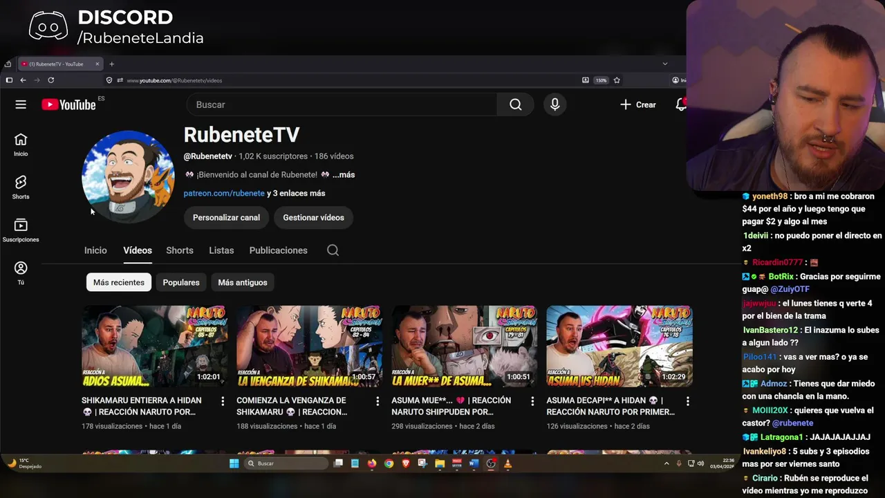Viewport: 885px width, 498px height.
Task: Filter videos by Populares
Action: pos(181,282)
